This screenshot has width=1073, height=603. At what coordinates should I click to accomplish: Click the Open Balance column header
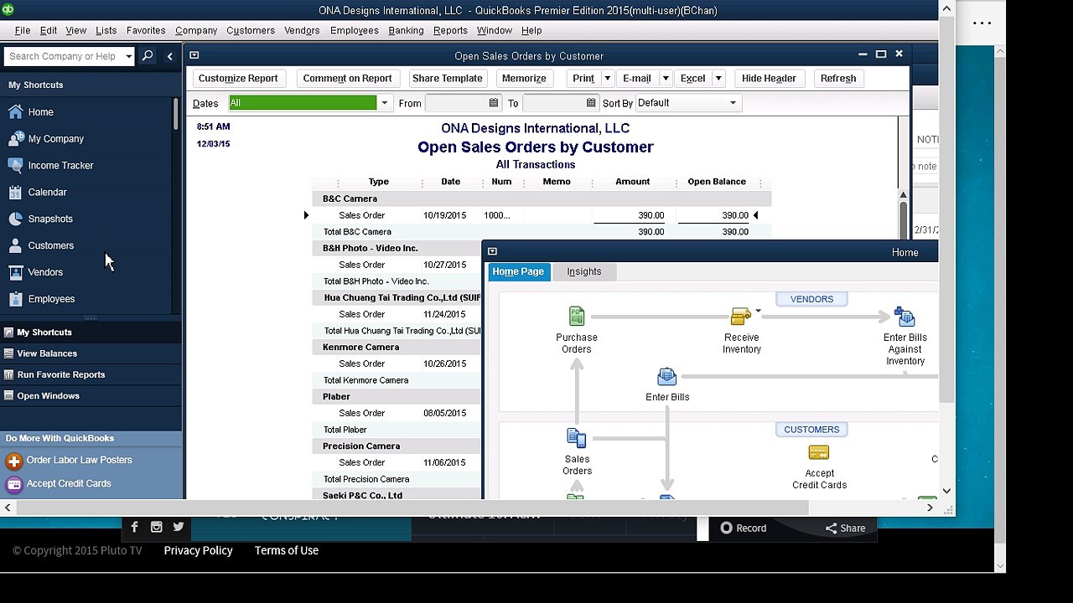click(717, 182)
